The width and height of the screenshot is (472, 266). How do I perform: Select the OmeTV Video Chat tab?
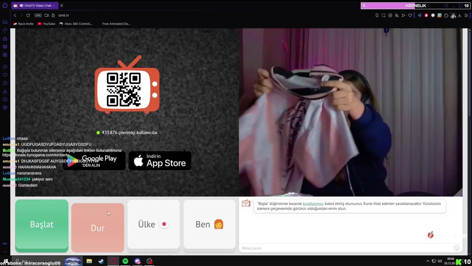[x=35, y=6]
